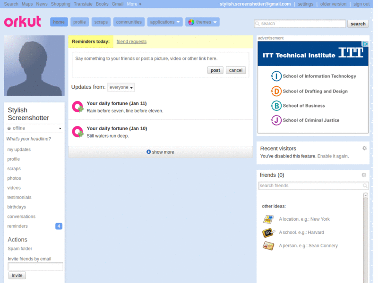The image size is (378, 283).
Task: Open the themes color wheel icon
Action: point(191,22)
